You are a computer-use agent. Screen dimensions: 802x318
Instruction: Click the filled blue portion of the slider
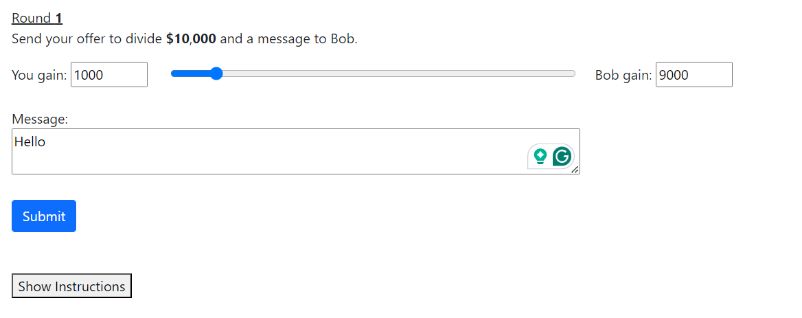[x=191, y=73]
